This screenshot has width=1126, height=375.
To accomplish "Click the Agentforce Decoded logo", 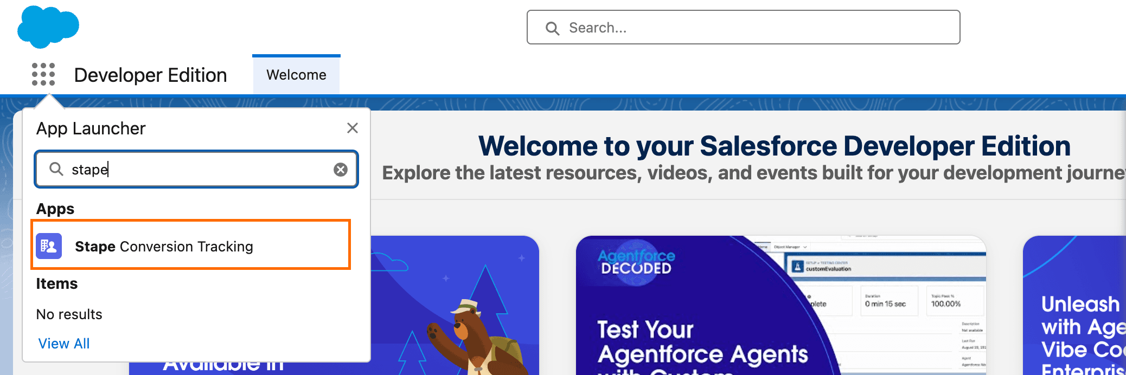I will [637, 262].
